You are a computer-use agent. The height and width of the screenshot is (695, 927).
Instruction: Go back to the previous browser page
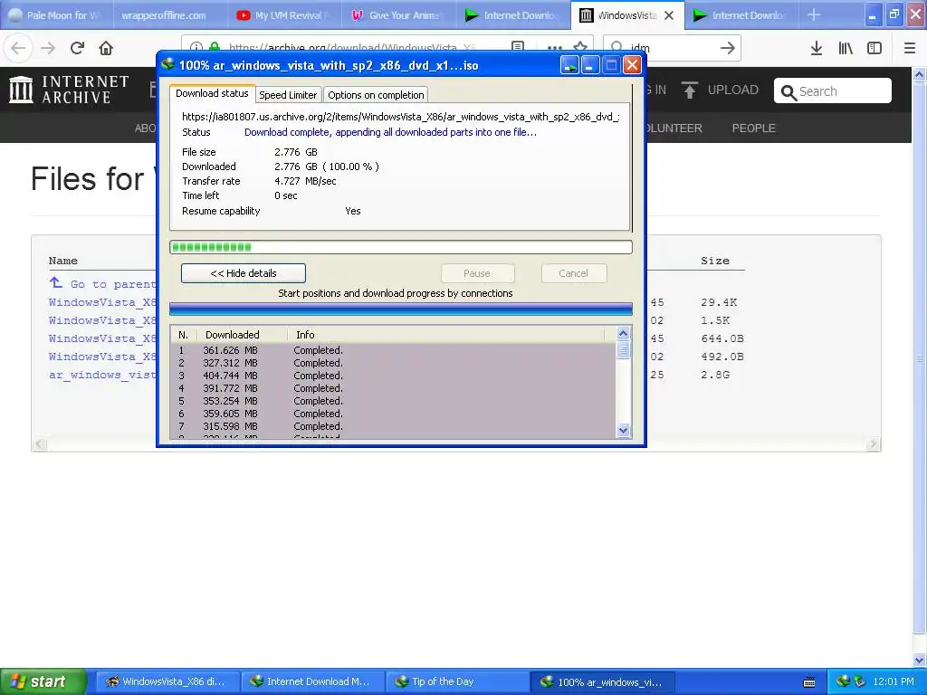(x=18, y=48)
